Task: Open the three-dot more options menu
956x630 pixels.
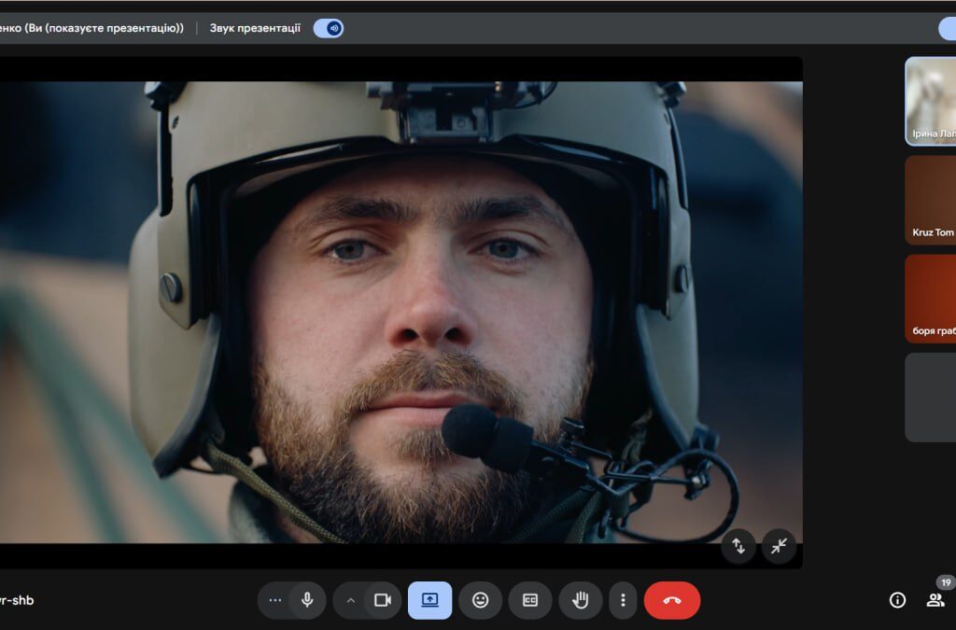Action: [x=623, y=600]
